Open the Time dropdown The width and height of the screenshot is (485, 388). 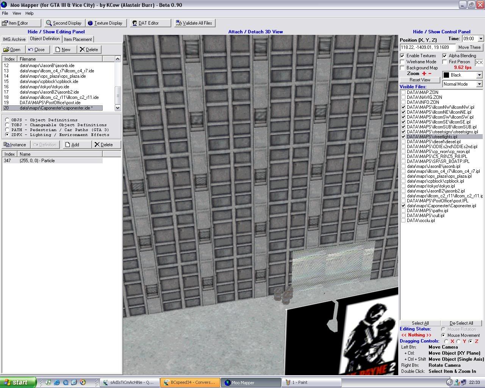click(x=480, y=38)
